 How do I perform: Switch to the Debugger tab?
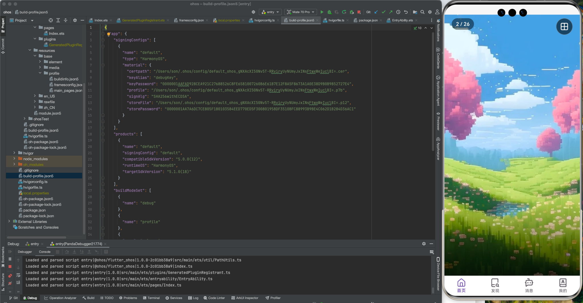(25, 252)
